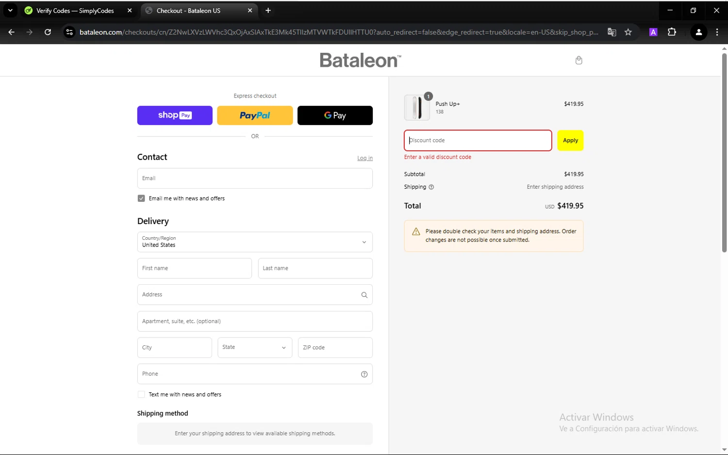The height and width of the screenshot is (455, 728).
Task: Open the State dropdown
Action: pos(255,348)
